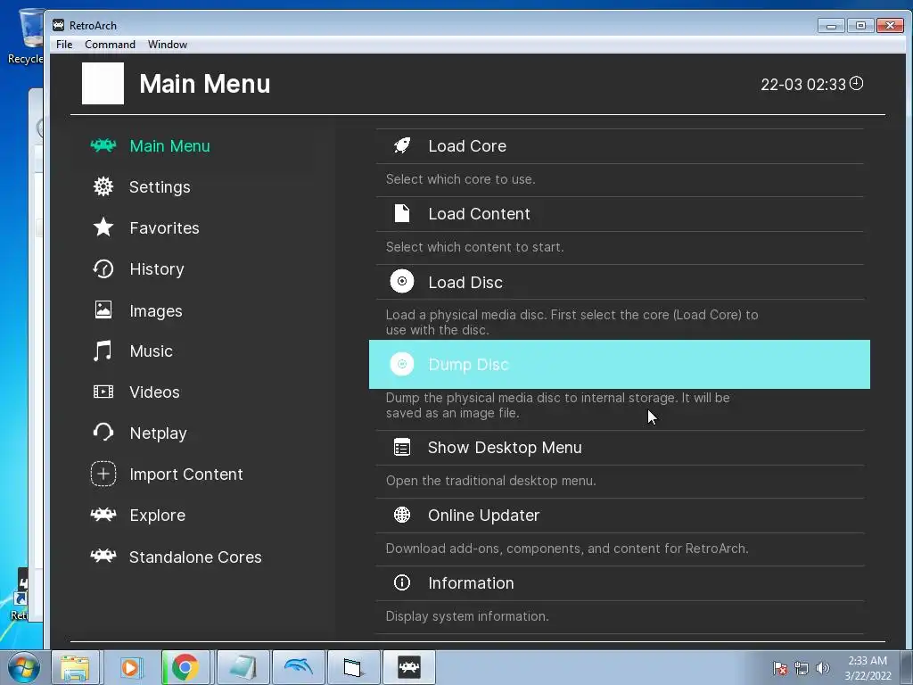The image size is (913, 685).
Task: Click 'Open the traditional desktop menu.' text
Action: (491, 481)
